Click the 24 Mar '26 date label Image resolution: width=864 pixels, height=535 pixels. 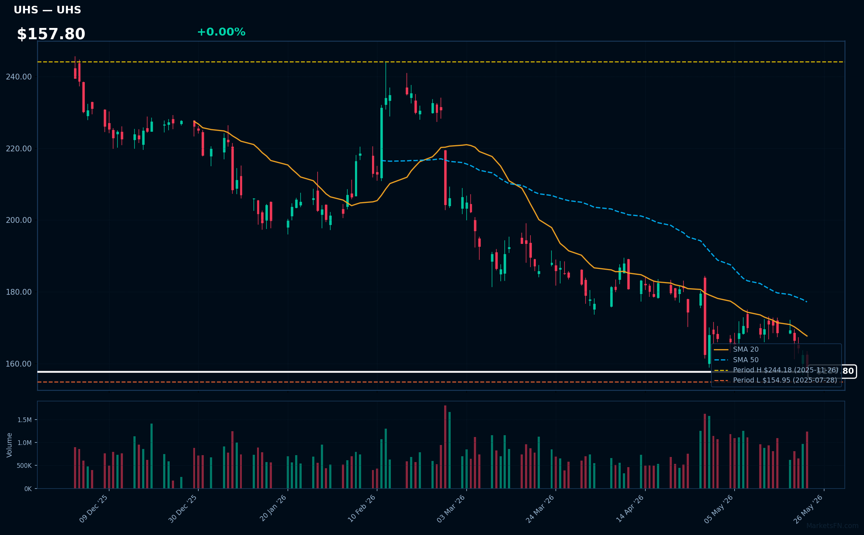(x=540, y=509)
